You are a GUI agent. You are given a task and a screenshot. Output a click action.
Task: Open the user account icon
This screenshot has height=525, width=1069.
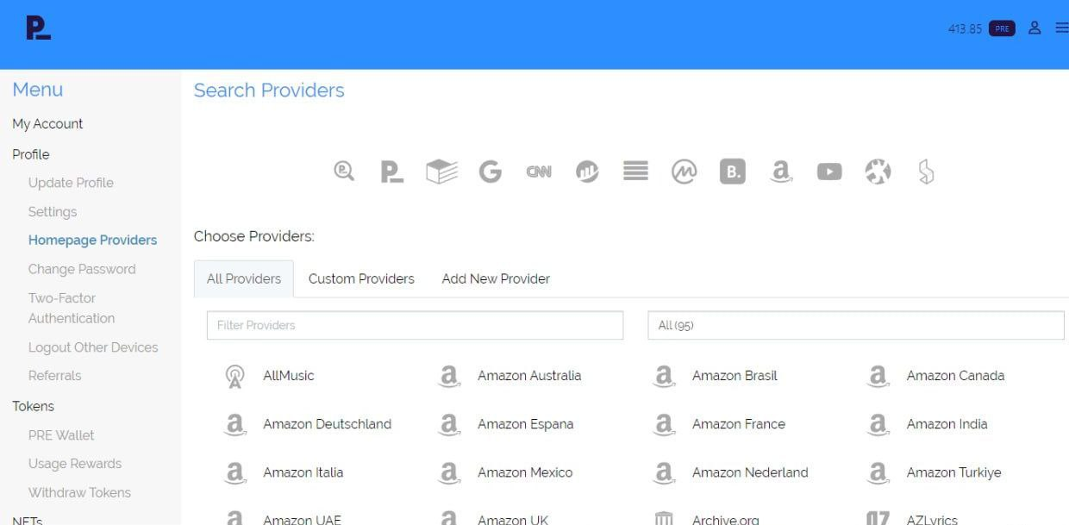tap(1035, 28)
